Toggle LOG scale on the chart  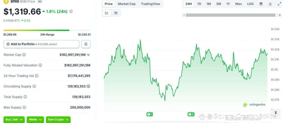click(250, 4)
